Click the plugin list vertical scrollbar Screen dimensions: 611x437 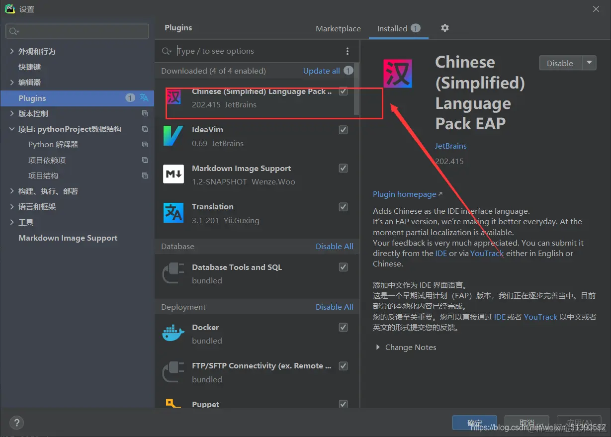click(356, 89)
